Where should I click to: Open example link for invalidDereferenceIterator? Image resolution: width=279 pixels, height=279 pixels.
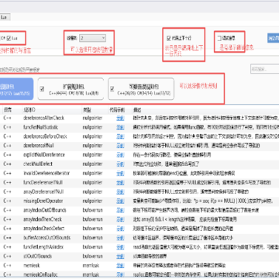120,174
